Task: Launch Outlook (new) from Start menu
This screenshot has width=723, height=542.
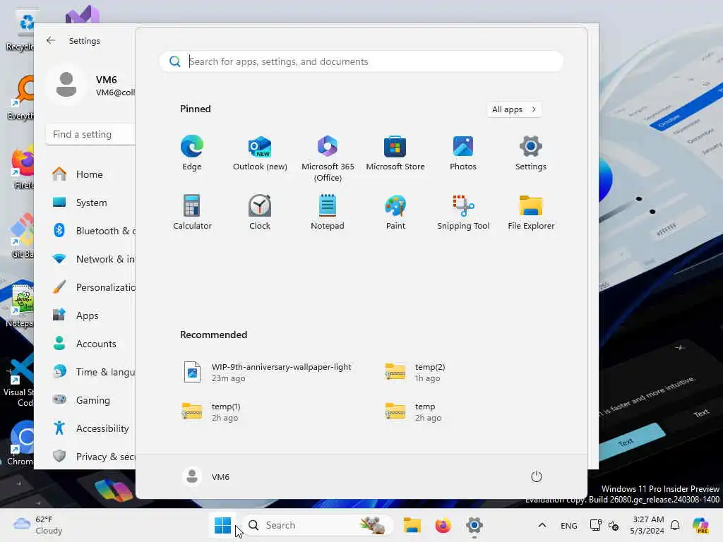Action: click(260, 153)
